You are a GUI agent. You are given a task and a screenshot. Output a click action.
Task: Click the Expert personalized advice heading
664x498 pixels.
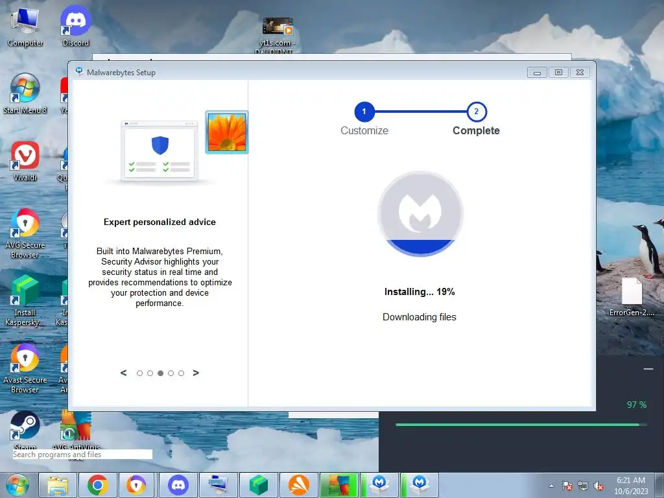click(160, 222)
